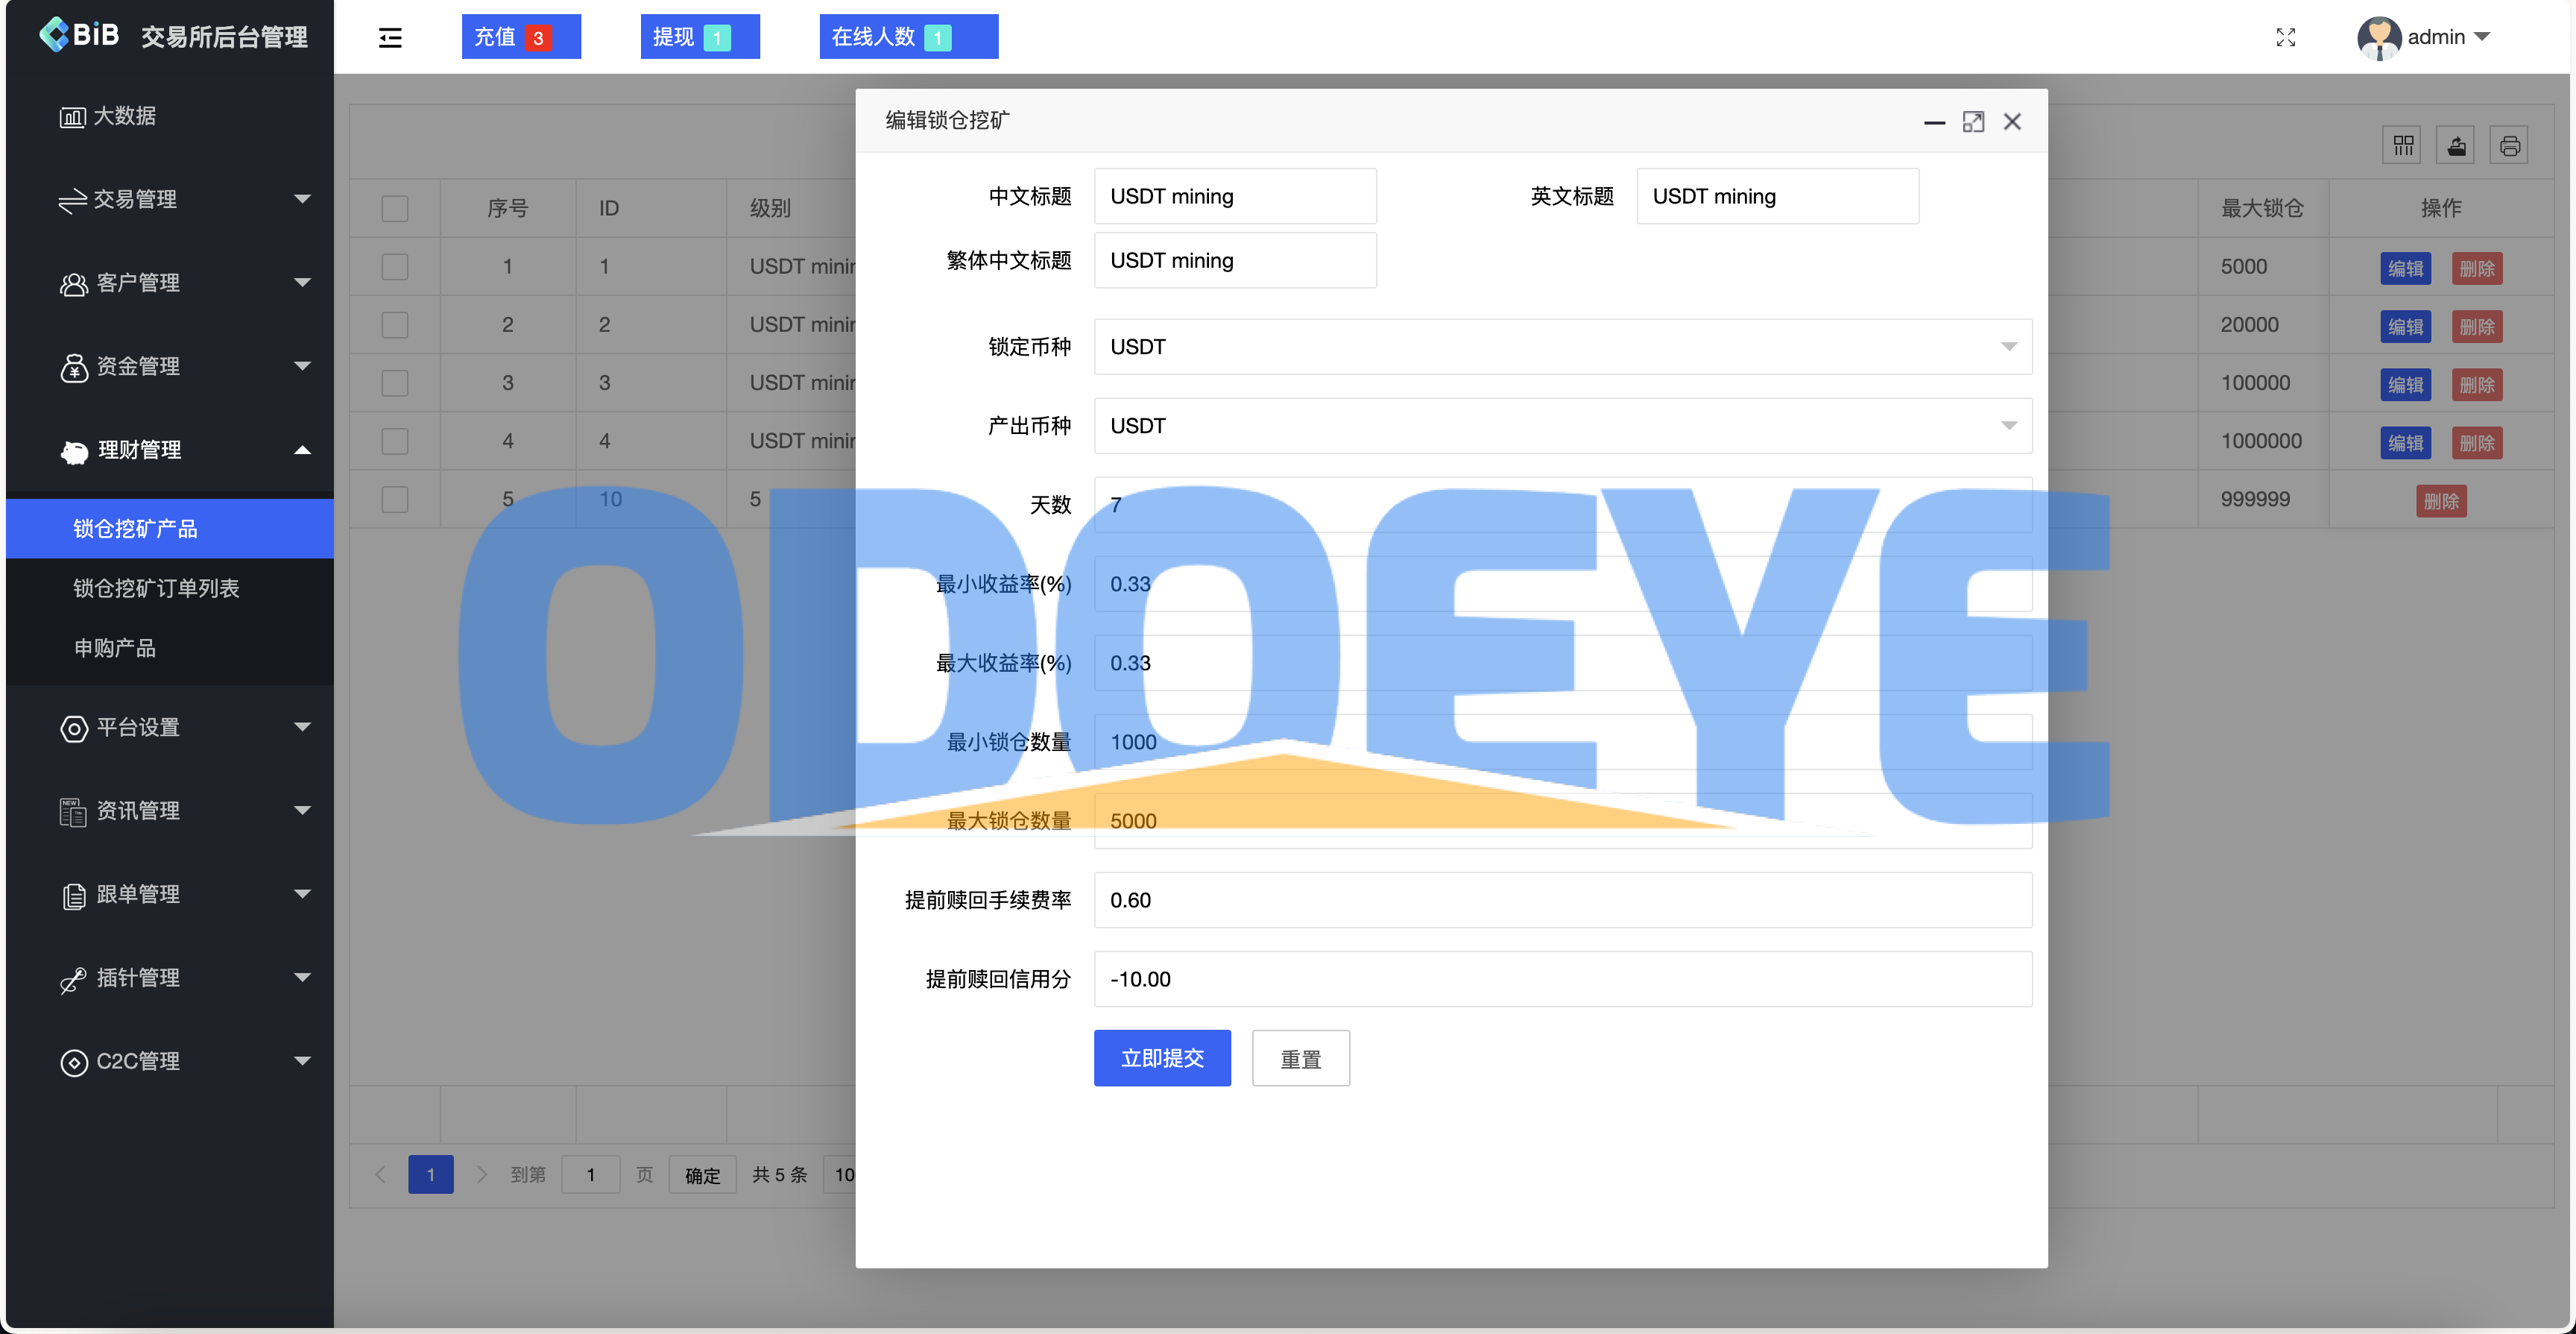
Task: Click the 交易管理 exchange arrows icon
Action: pyautogui.click(x=72, y=200)
